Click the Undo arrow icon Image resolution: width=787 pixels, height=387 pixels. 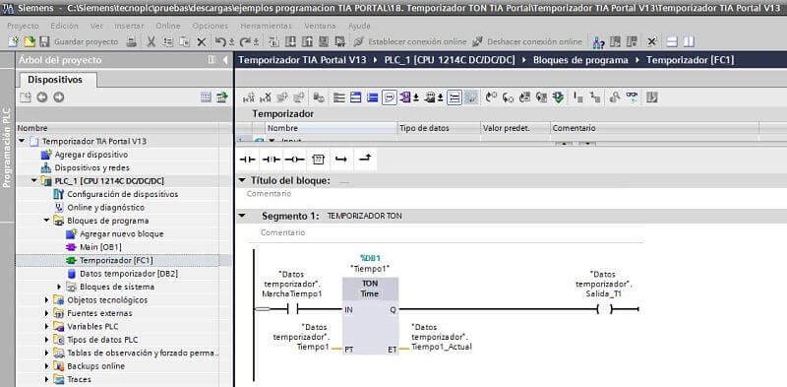click(x=220, y=41)
